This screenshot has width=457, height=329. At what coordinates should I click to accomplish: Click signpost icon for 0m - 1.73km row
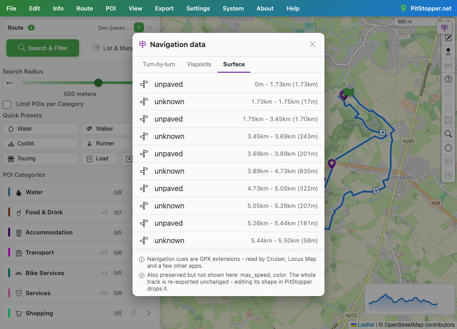click(x=144, y=84)
